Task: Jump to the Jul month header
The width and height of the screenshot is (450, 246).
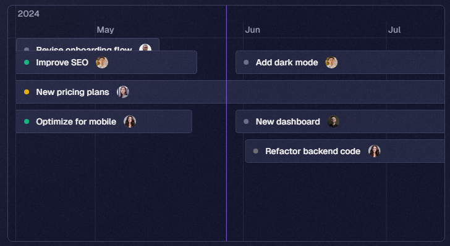Action: click(394, 30)
